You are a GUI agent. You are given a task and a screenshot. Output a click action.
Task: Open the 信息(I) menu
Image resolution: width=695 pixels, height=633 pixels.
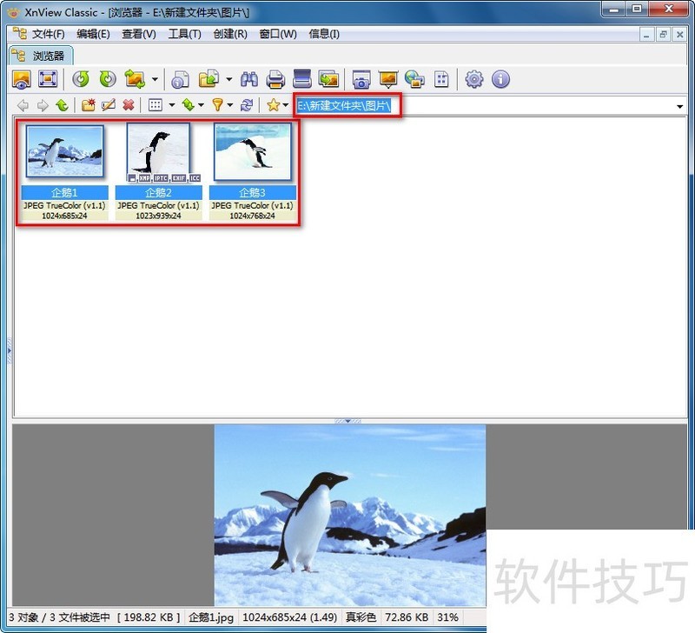pos(324,34)
